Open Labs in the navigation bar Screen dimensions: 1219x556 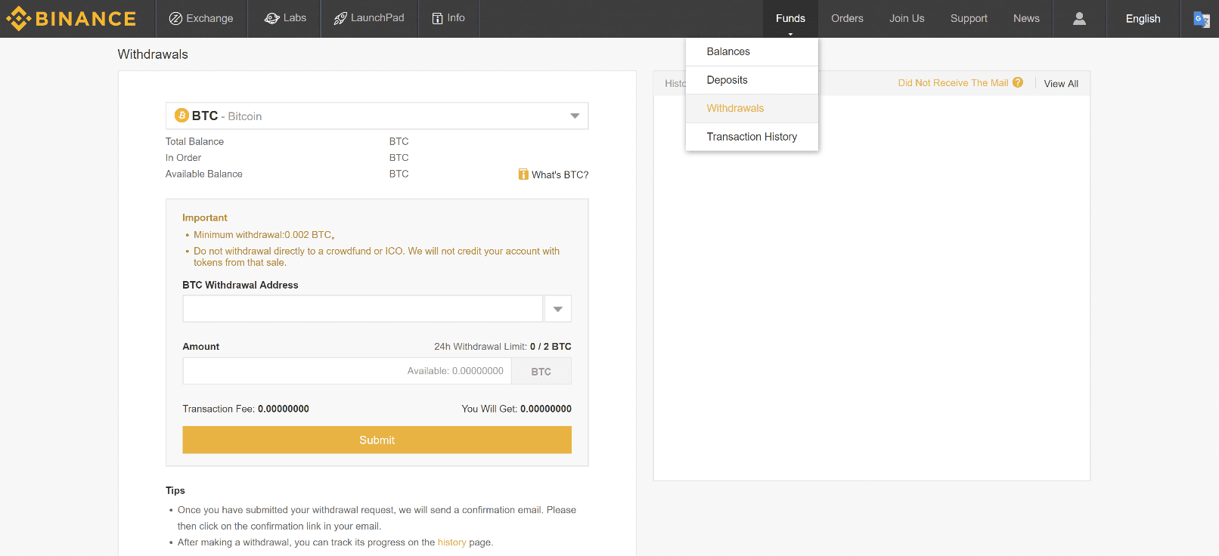tap(285, 18)
